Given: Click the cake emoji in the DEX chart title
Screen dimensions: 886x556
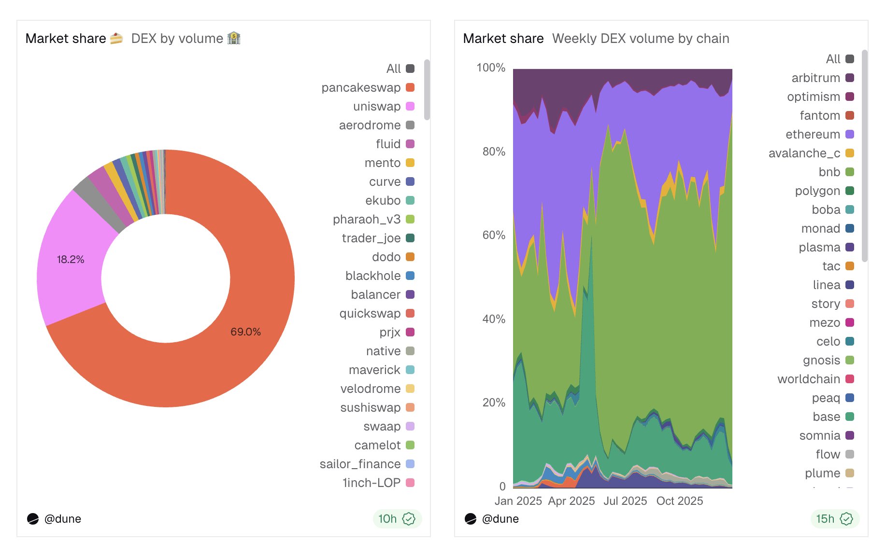Looking at the screenshot, I should click(116, 38).
